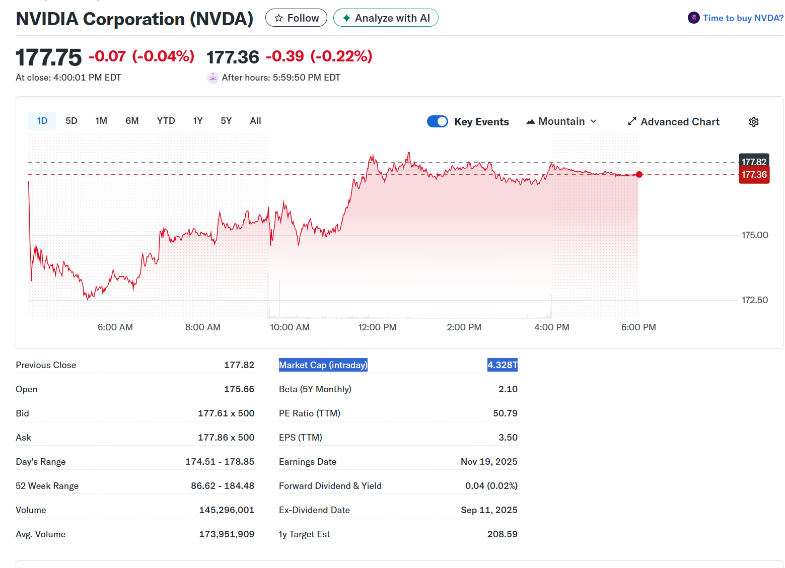Screen dimensions: 785x568
Task: Toggle the Key Events switch
Action: [x=438, y=121]
